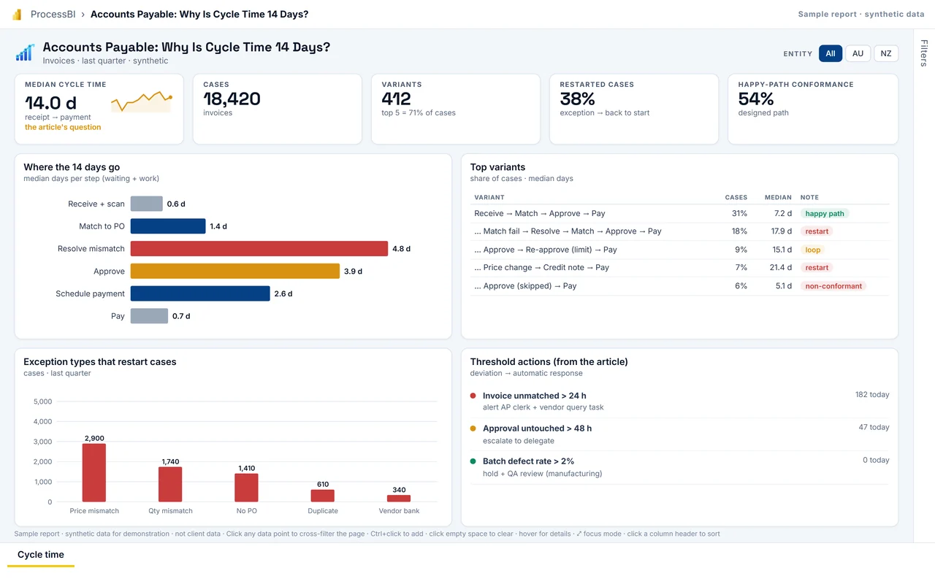Click the yellow loop badge
The width and height of the screenshot is (935, 584).
[x=813, y=250]
